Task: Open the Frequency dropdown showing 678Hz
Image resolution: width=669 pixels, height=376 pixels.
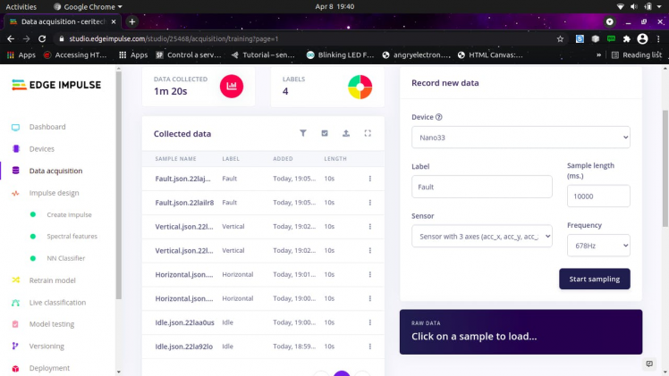Action: pos(598,246)
